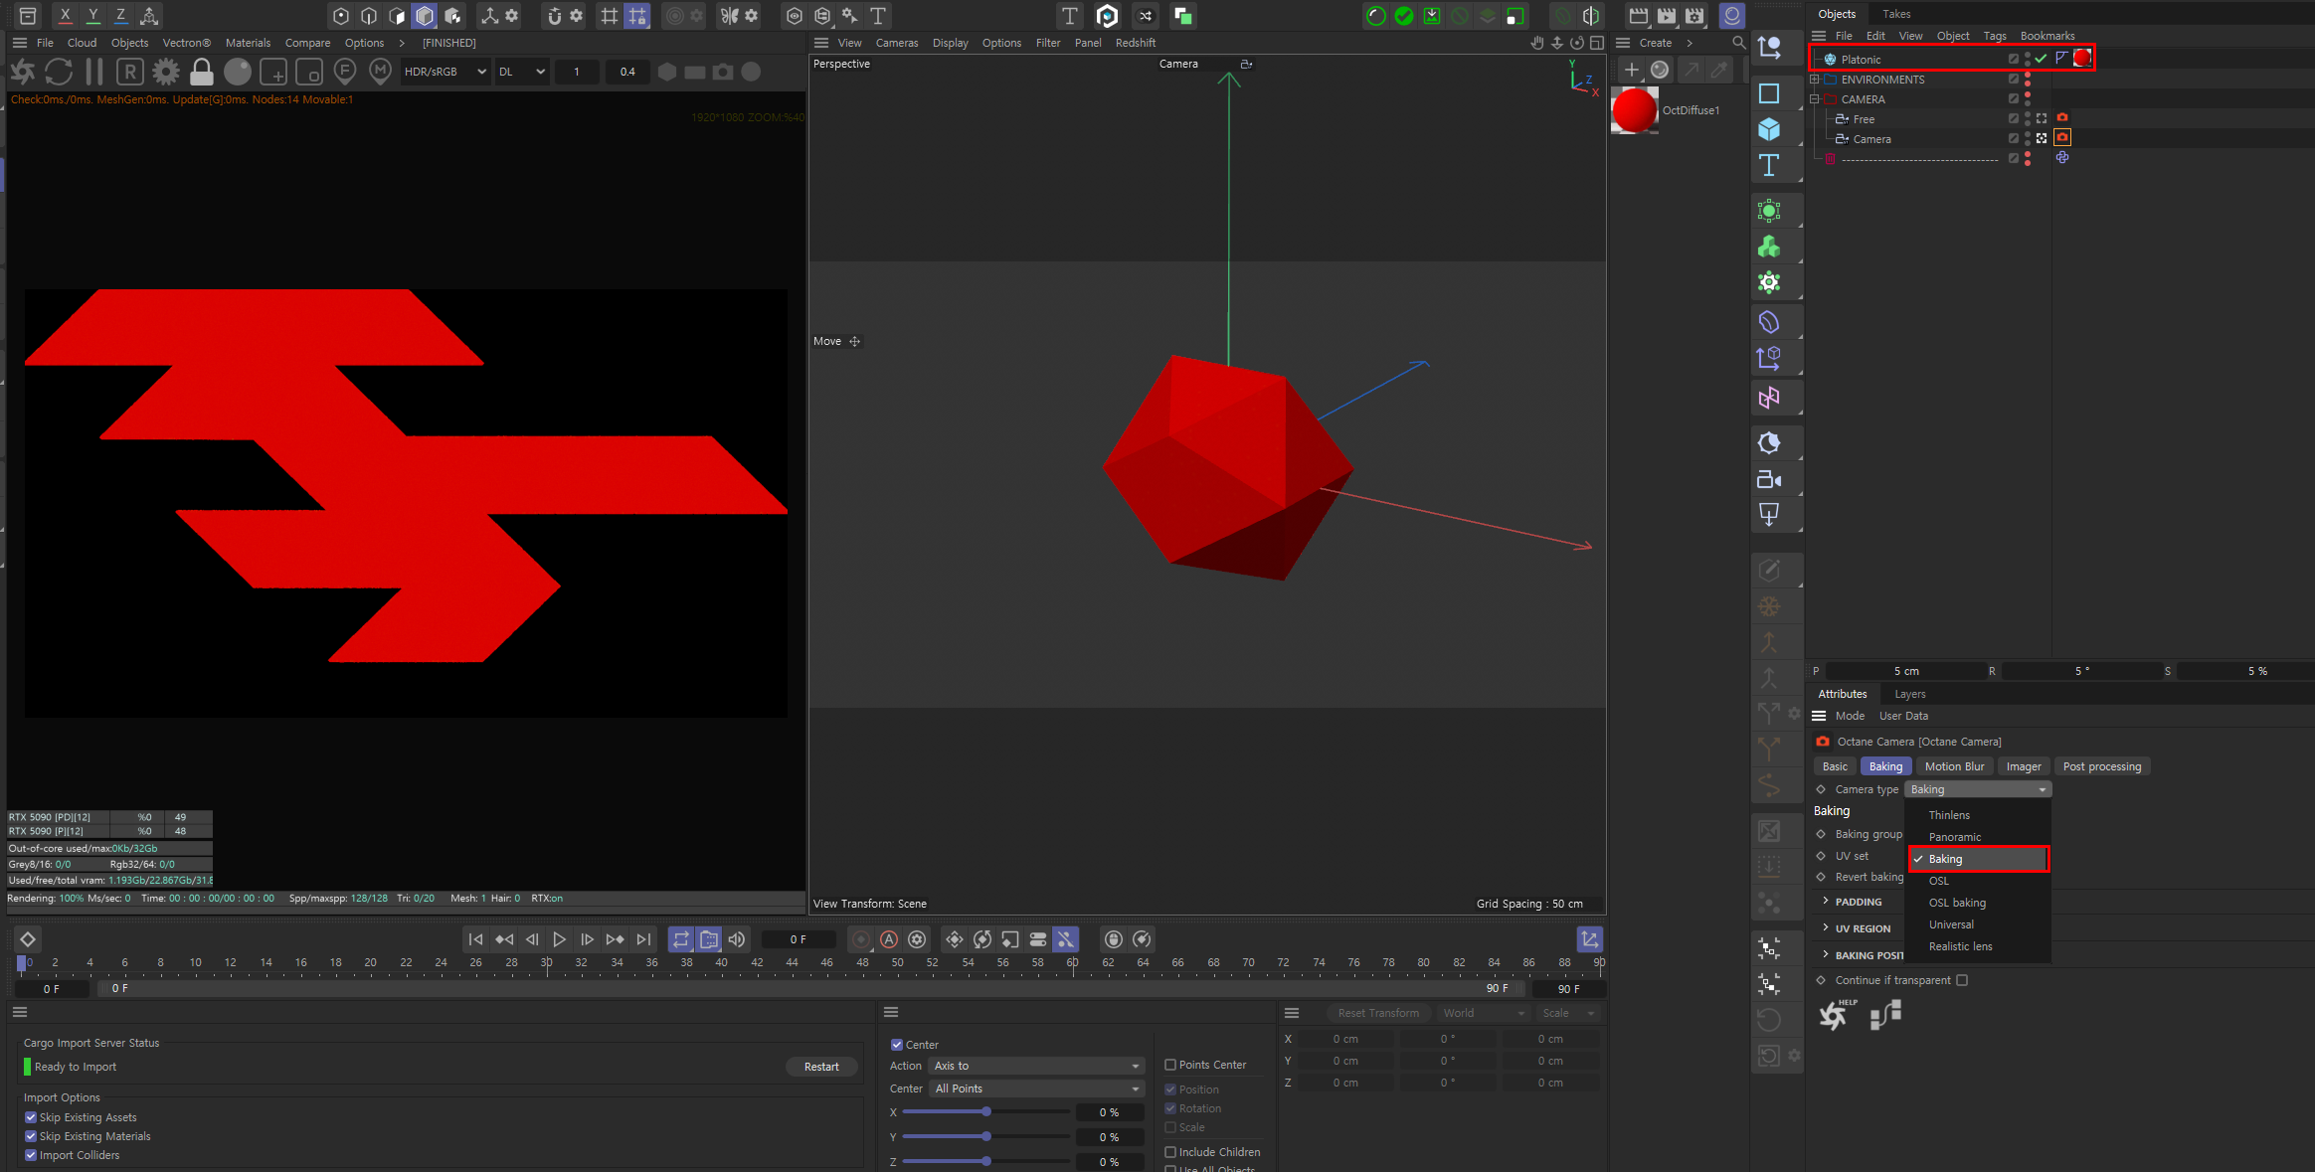Screen dimensions: 2315x1172
Task: Open the Cloud menu in Live Viewer
Action: point(82,43)
